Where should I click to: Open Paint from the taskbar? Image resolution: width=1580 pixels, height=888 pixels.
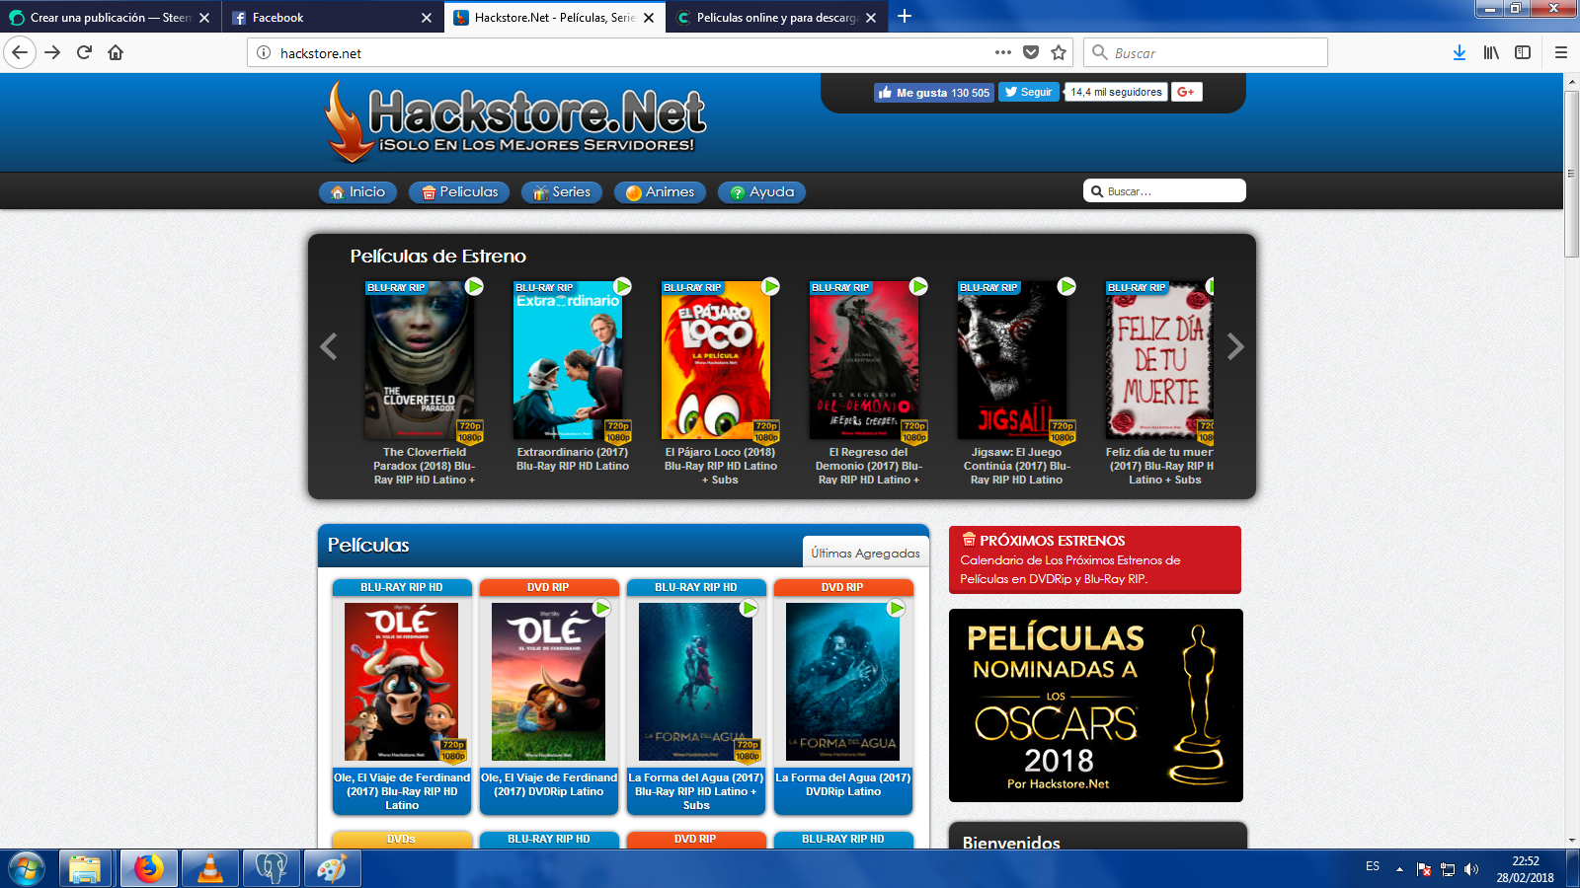click(332, 869)
